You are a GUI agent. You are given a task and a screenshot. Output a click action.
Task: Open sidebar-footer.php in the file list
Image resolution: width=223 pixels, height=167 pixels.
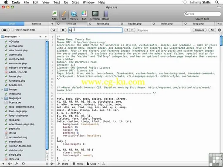[20, 146]
